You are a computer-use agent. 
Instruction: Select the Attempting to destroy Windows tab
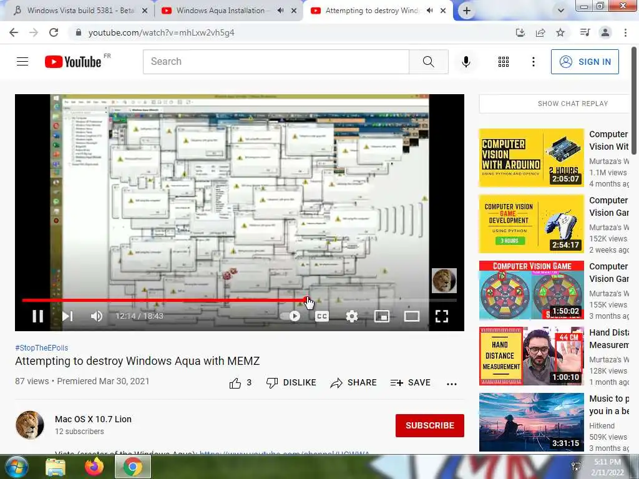[372, 11]
